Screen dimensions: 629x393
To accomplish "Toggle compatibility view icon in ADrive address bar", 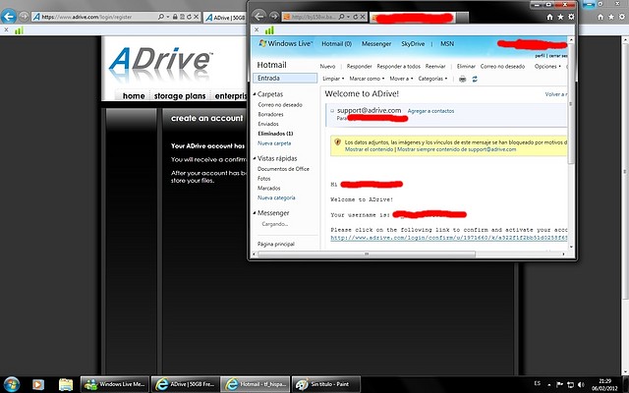I will tap(182, 17).
